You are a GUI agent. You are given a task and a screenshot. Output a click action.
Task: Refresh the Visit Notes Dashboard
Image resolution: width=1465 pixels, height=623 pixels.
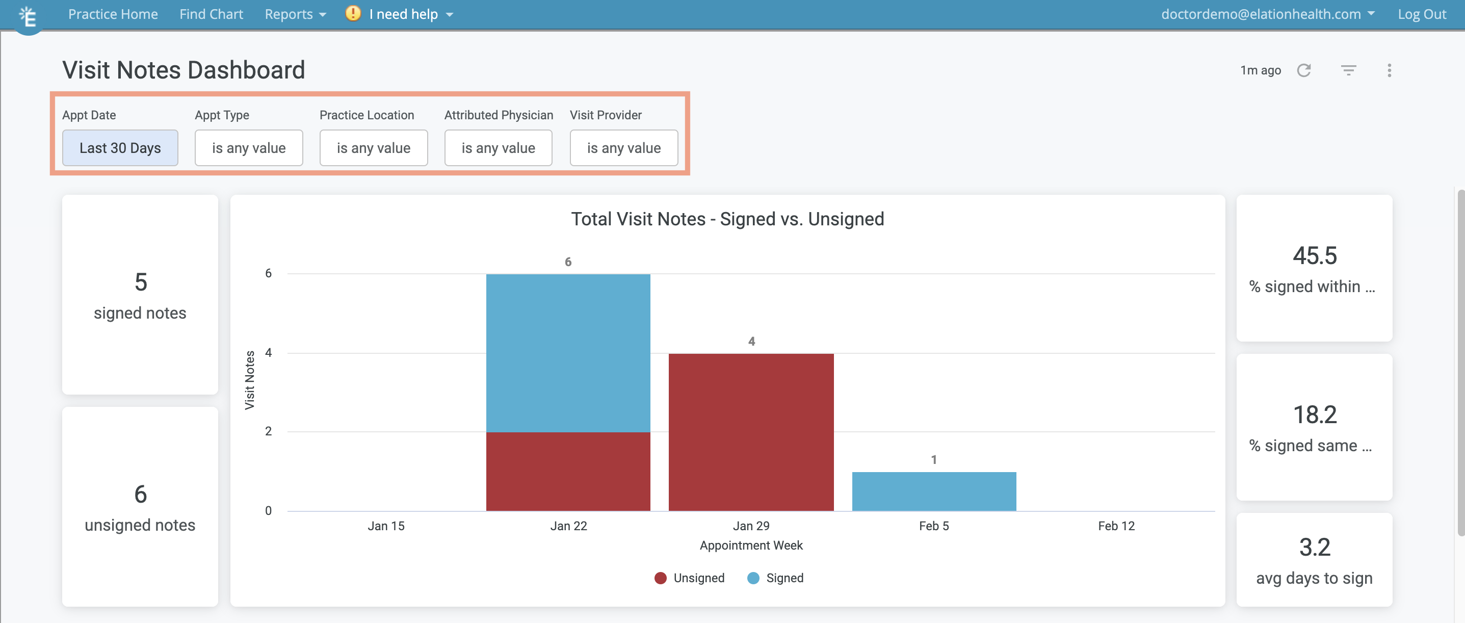tap(1305, 70)
